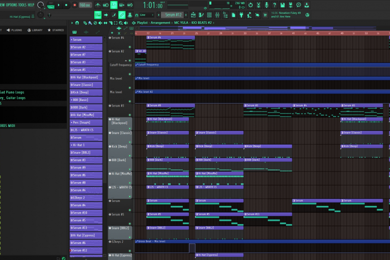Screen dimensions: 390x260
Task: Open the mixer view icon
Action: click(218, 15)
